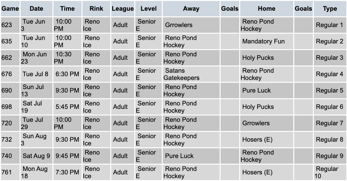Click the Rink column header
This screenshot has height=181, width=347.
[x=96, y=9]
